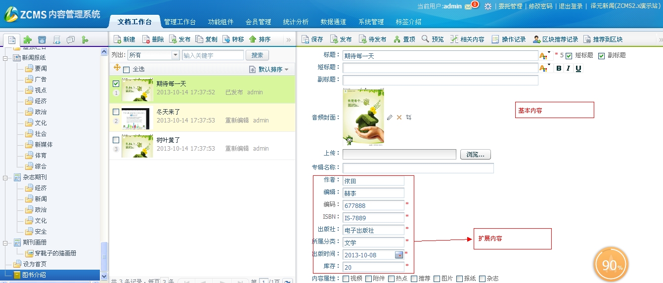This screenshot has height=283, width=663.
Task: Open settings gear icon in header
Action: (x=488, y=6)
